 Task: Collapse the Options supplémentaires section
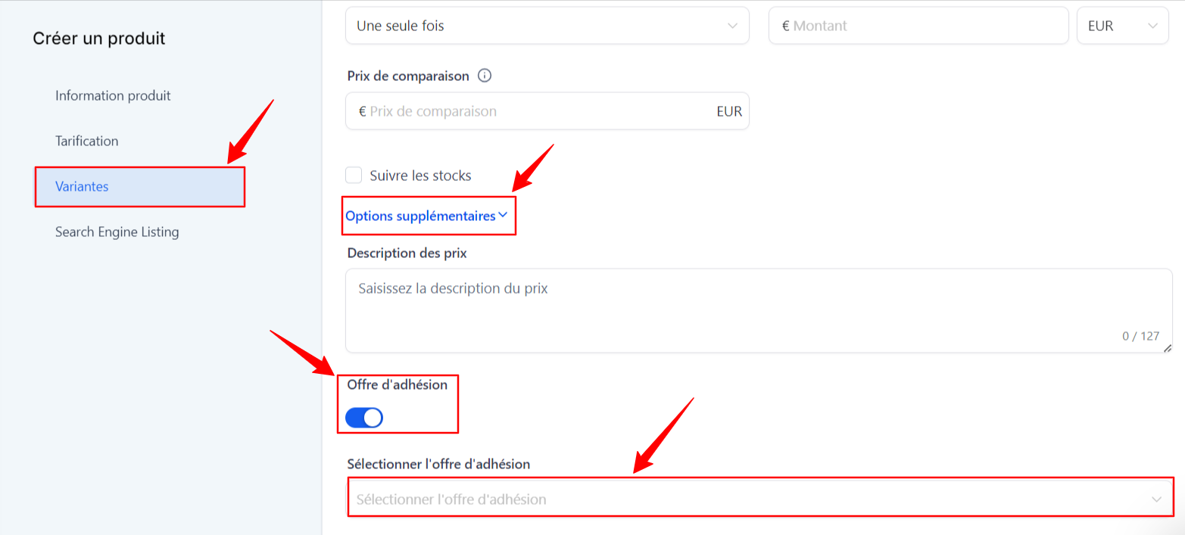(427, 216)
